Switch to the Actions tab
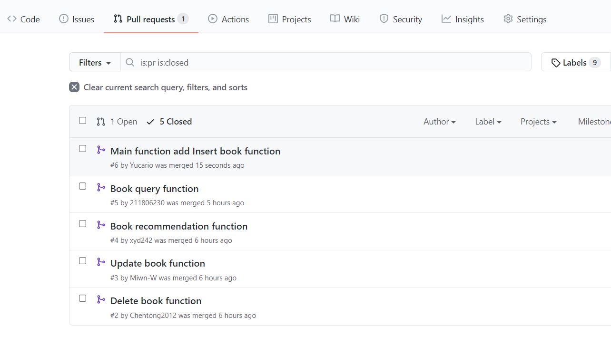This screenshot has height=345, width=611. (x=228, y=19)
